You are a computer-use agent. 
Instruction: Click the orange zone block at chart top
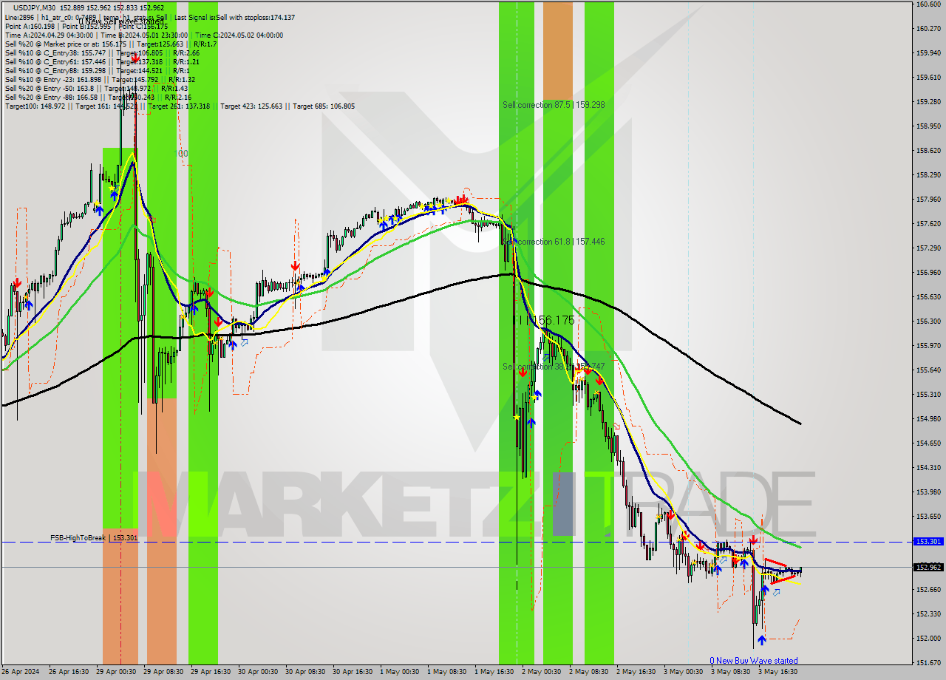coord(558,51)
